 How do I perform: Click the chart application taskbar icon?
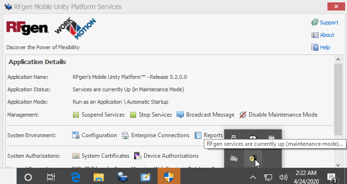pos(146,177)
